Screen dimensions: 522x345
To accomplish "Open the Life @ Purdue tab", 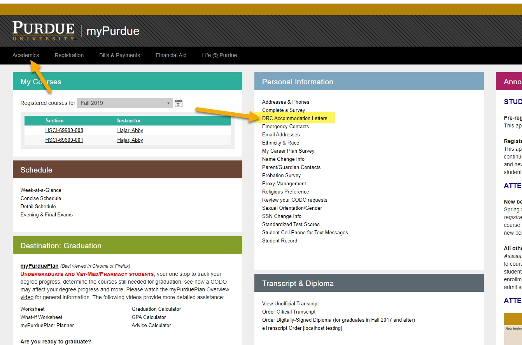I will (219, 55).
